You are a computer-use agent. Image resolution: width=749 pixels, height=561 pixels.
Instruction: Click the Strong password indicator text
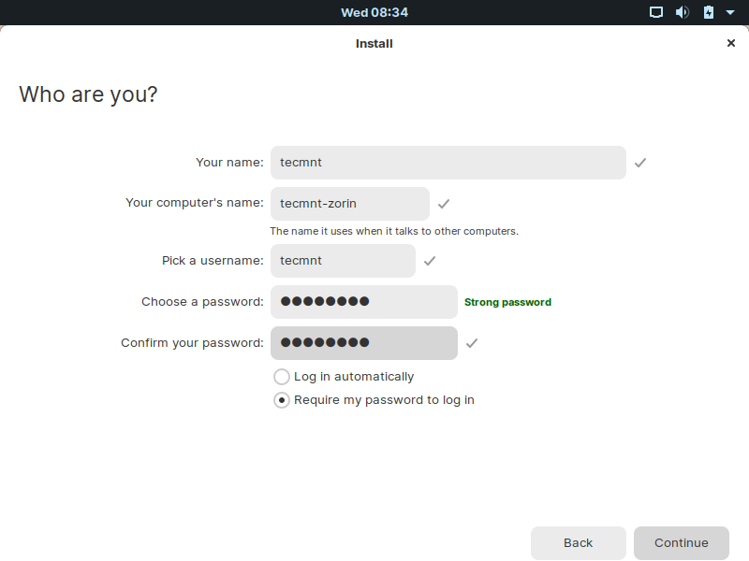click(507, 302)
